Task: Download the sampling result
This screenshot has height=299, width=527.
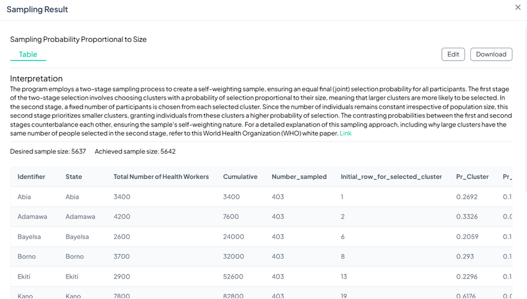Action: (491, 54)
